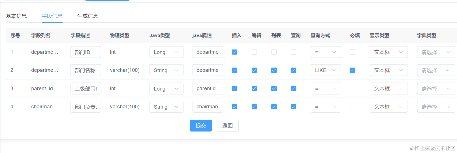
Task: Open the String Java type dropdown for chairman
Action: [x=166, y=107]
